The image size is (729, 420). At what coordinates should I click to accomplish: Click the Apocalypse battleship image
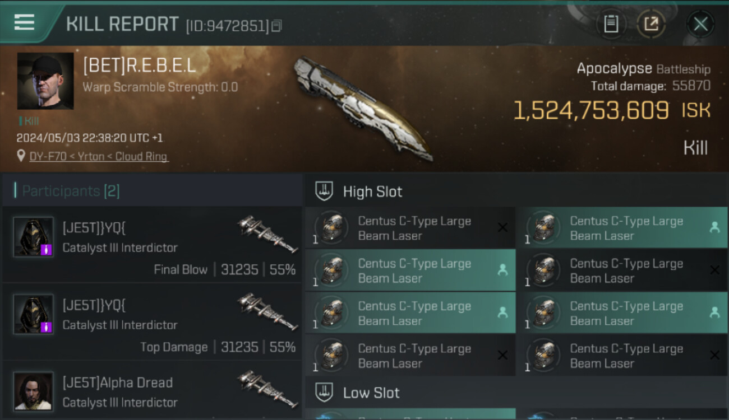pos(362,108)
